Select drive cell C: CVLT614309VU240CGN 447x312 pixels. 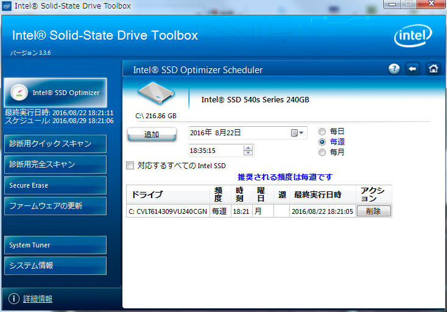click(168, 211)
